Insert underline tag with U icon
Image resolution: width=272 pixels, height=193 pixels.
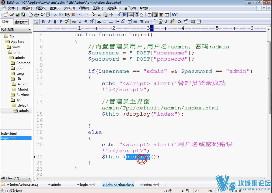point(55,22)
